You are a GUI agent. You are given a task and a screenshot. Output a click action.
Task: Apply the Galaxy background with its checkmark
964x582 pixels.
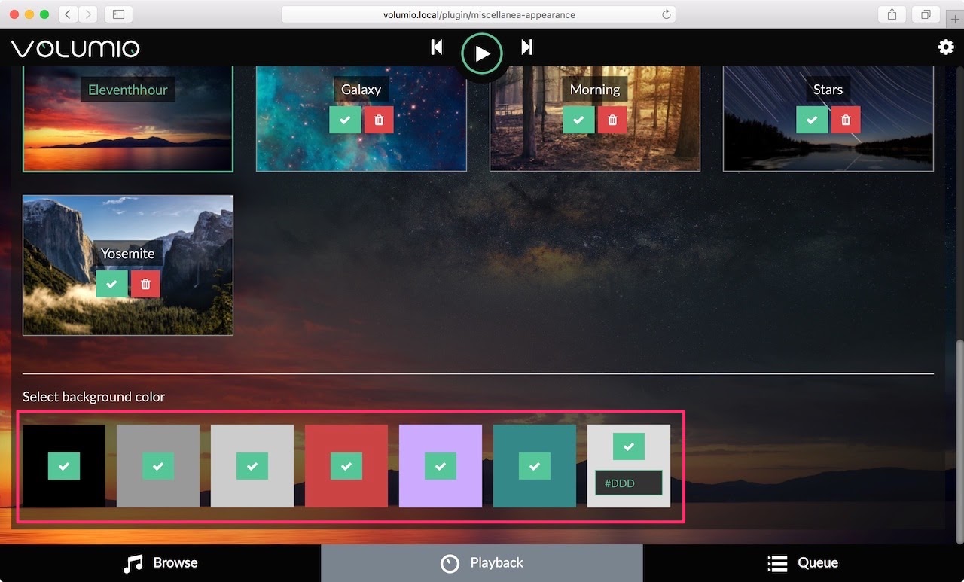coord(345,120)
